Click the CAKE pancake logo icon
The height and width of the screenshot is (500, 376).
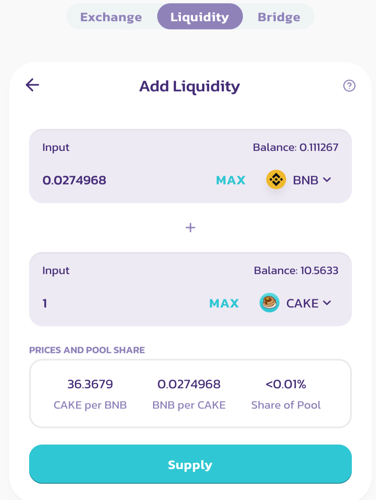pyautogui.click(x=270, y=303)
